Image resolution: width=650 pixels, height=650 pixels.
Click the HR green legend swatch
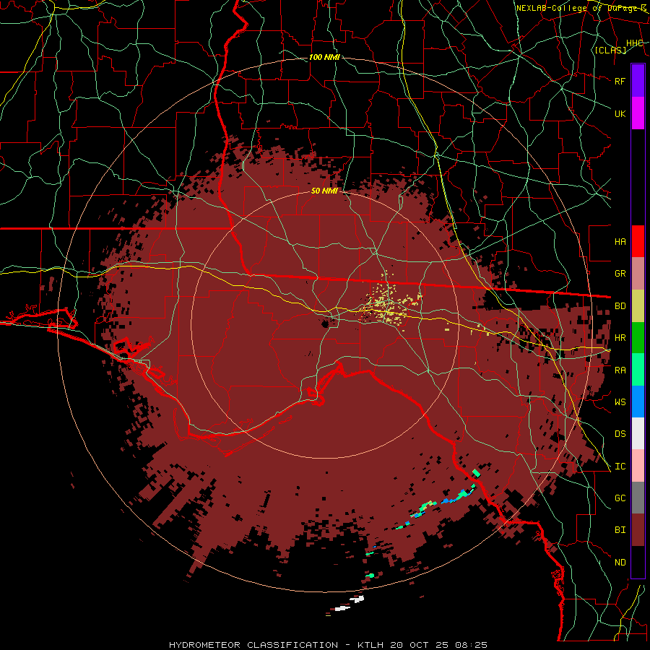coord(638,338)
